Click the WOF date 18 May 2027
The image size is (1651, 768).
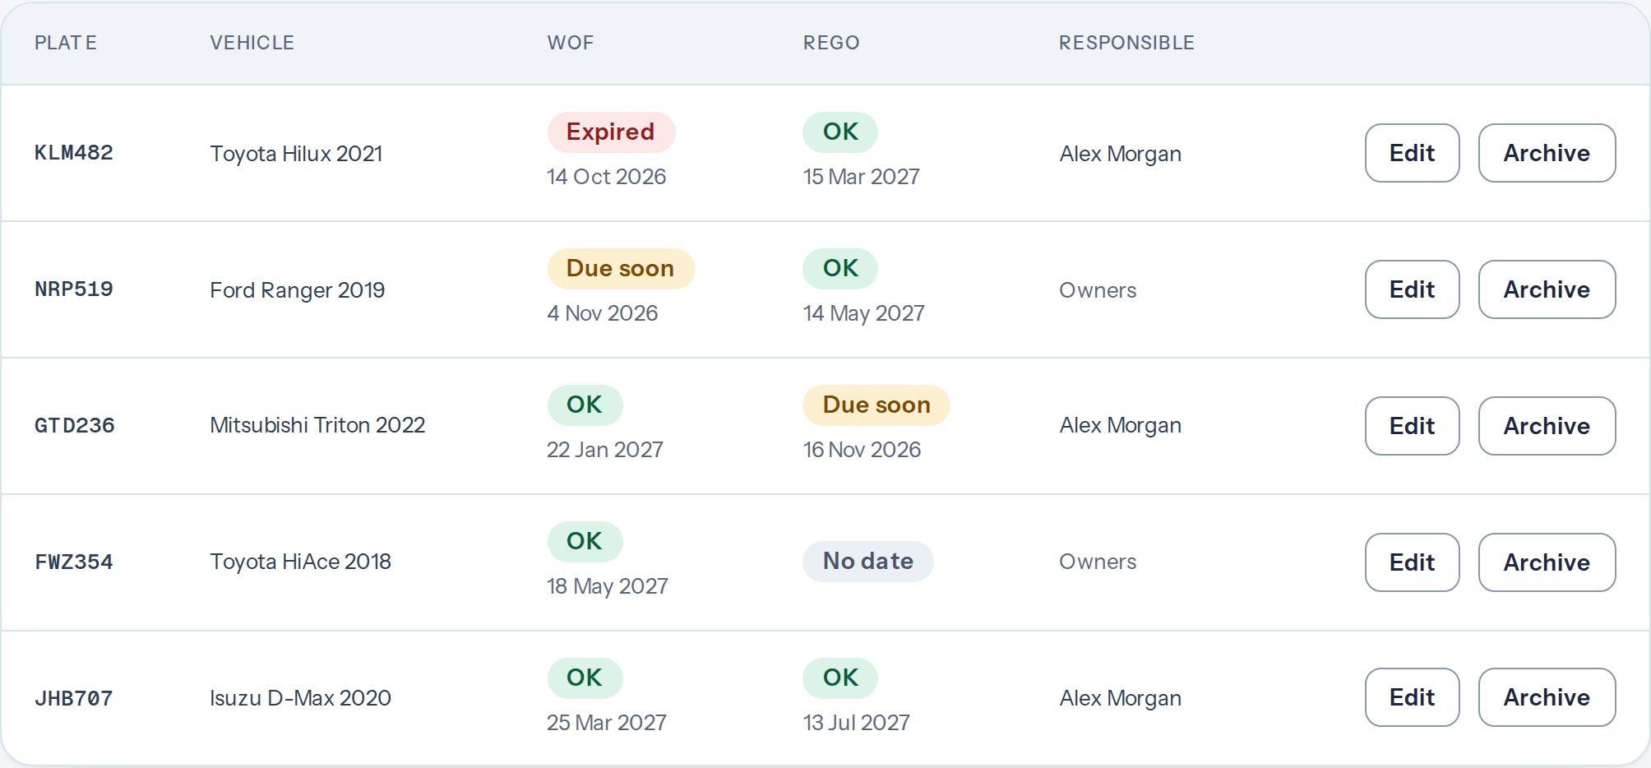[x=608, y=586]
